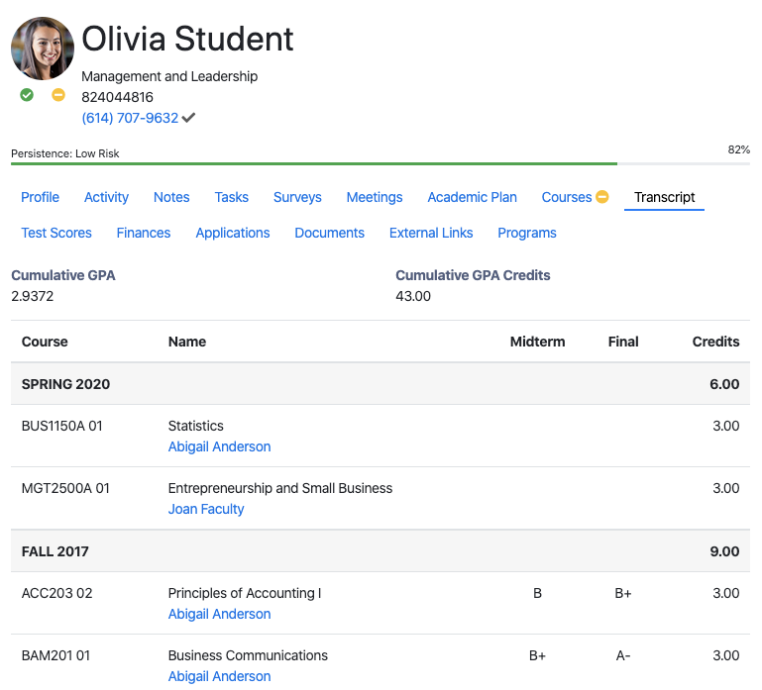The height and width of the screenshot is (690, 762).
Task: Switch to the Programs tab
Action: [527, 233]
